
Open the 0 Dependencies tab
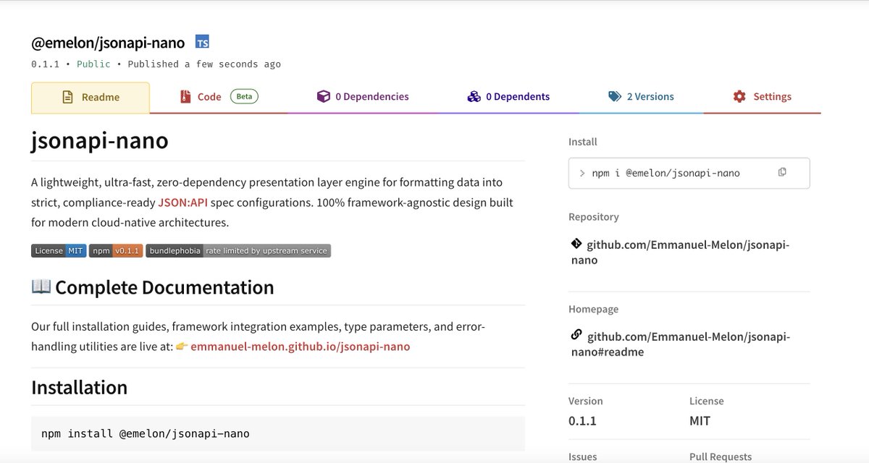point(363,96)
